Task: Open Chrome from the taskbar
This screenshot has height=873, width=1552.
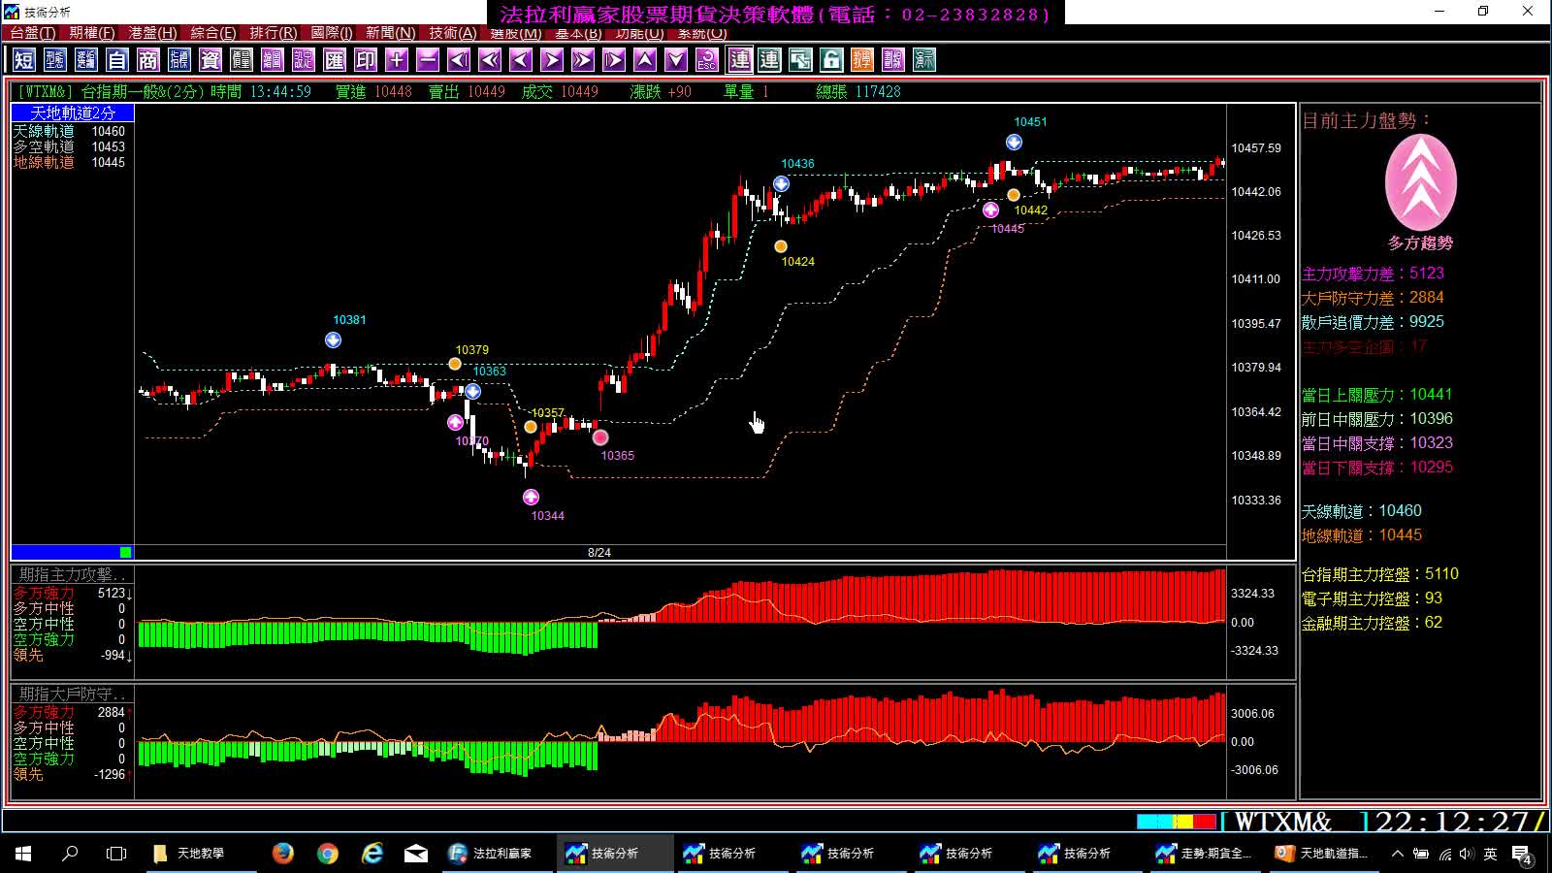Action: (x=328, y=854)
